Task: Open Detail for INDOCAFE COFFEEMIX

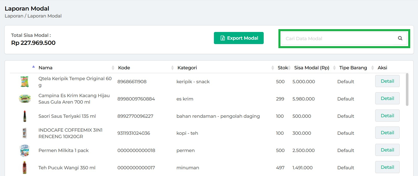Action: pos(387,133)
